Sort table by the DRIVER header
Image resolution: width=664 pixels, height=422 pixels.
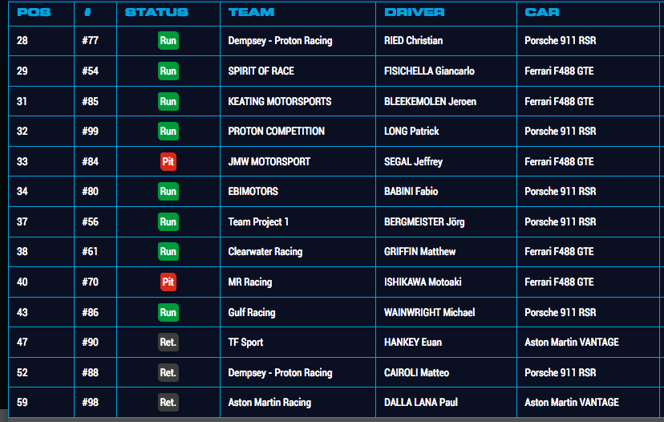[x=415, y=12]
